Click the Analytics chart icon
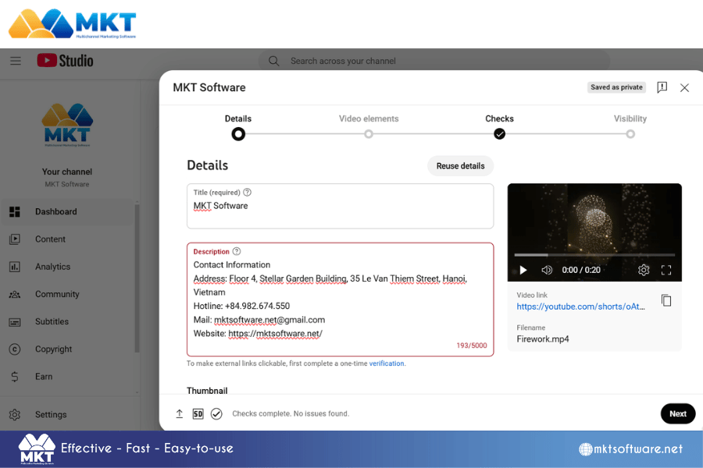The height and width of the screenshot is (468, 703). tap(15, 267)
